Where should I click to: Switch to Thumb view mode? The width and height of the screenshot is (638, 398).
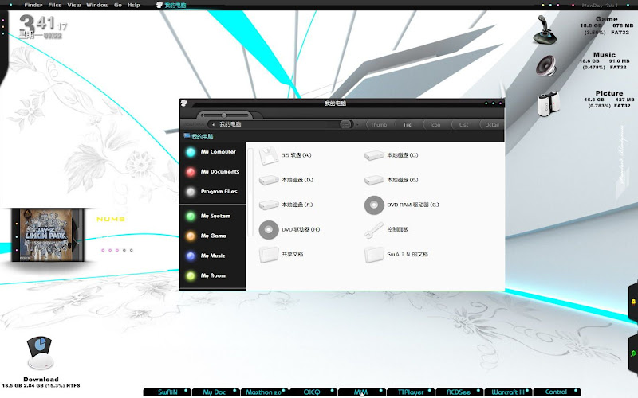[378, 125]
